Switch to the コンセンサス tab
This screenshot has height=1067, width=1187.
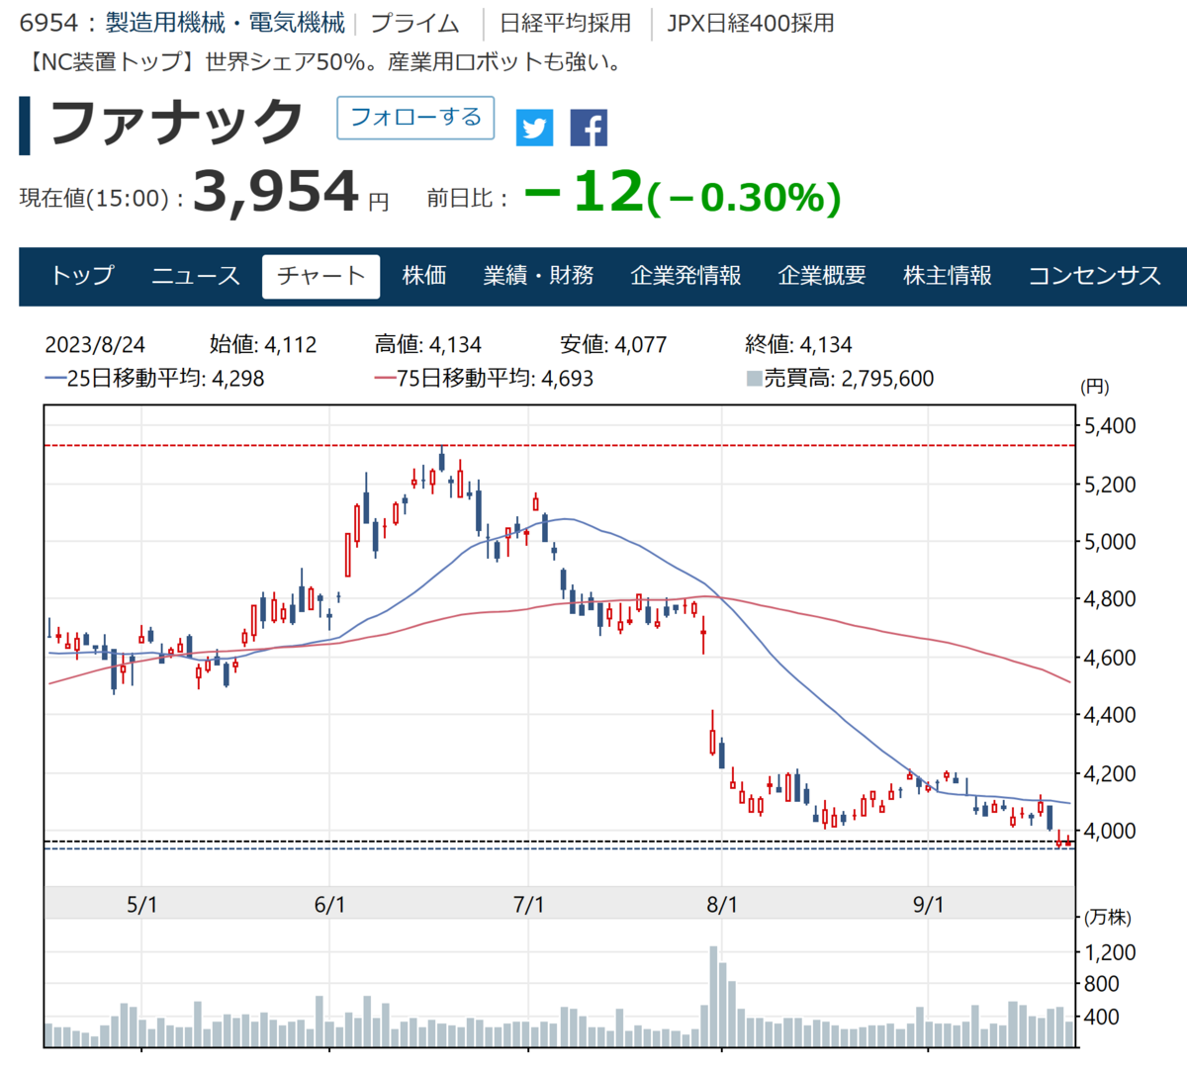point(1094,276)
